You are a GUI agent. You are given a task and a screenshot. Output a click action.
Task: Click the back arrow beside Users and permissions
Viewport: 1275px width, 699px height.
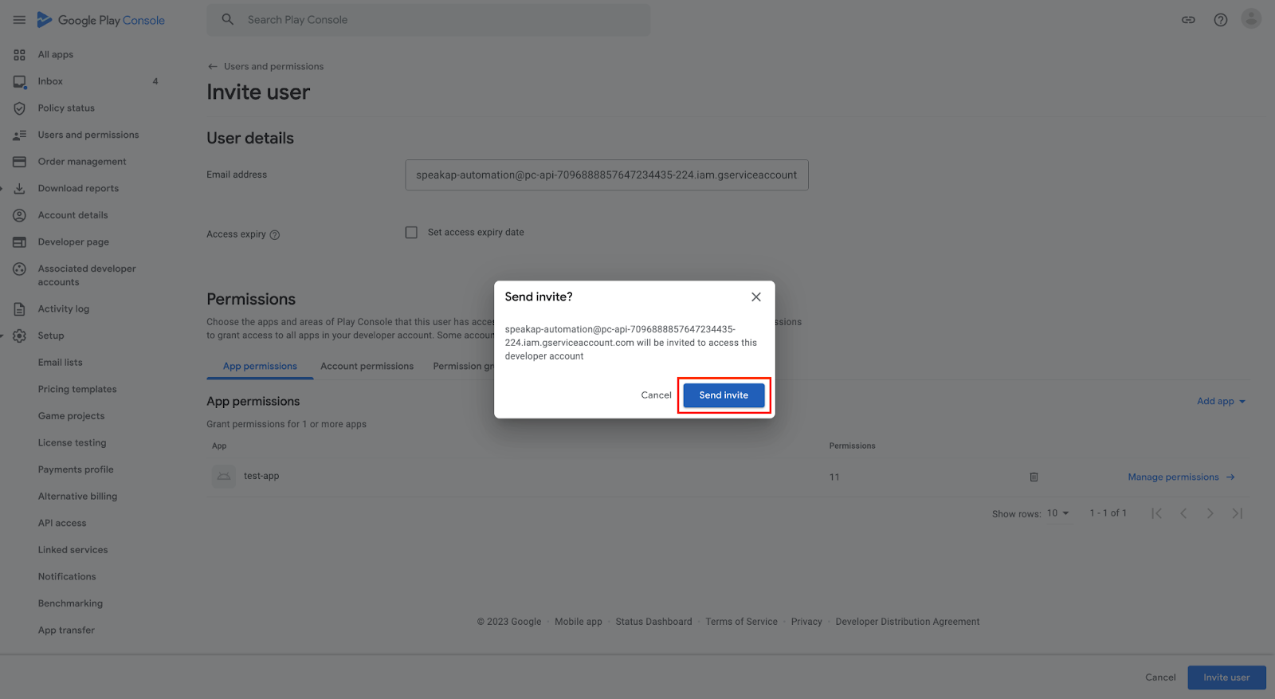213,67
